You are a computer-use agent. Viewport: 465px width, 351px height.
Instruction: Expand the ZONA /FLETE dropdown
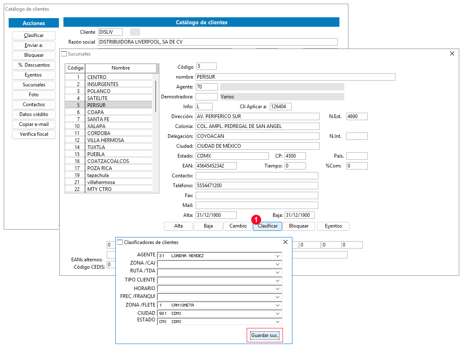(278, 305)
